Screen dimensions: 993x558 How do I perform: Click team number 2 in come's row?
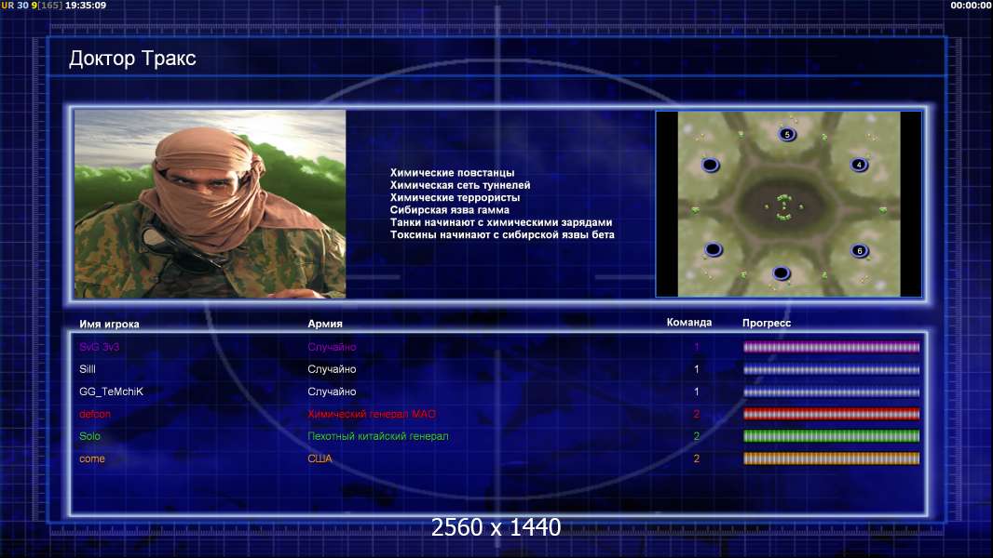pyautogui.click(x=696, y=458)
